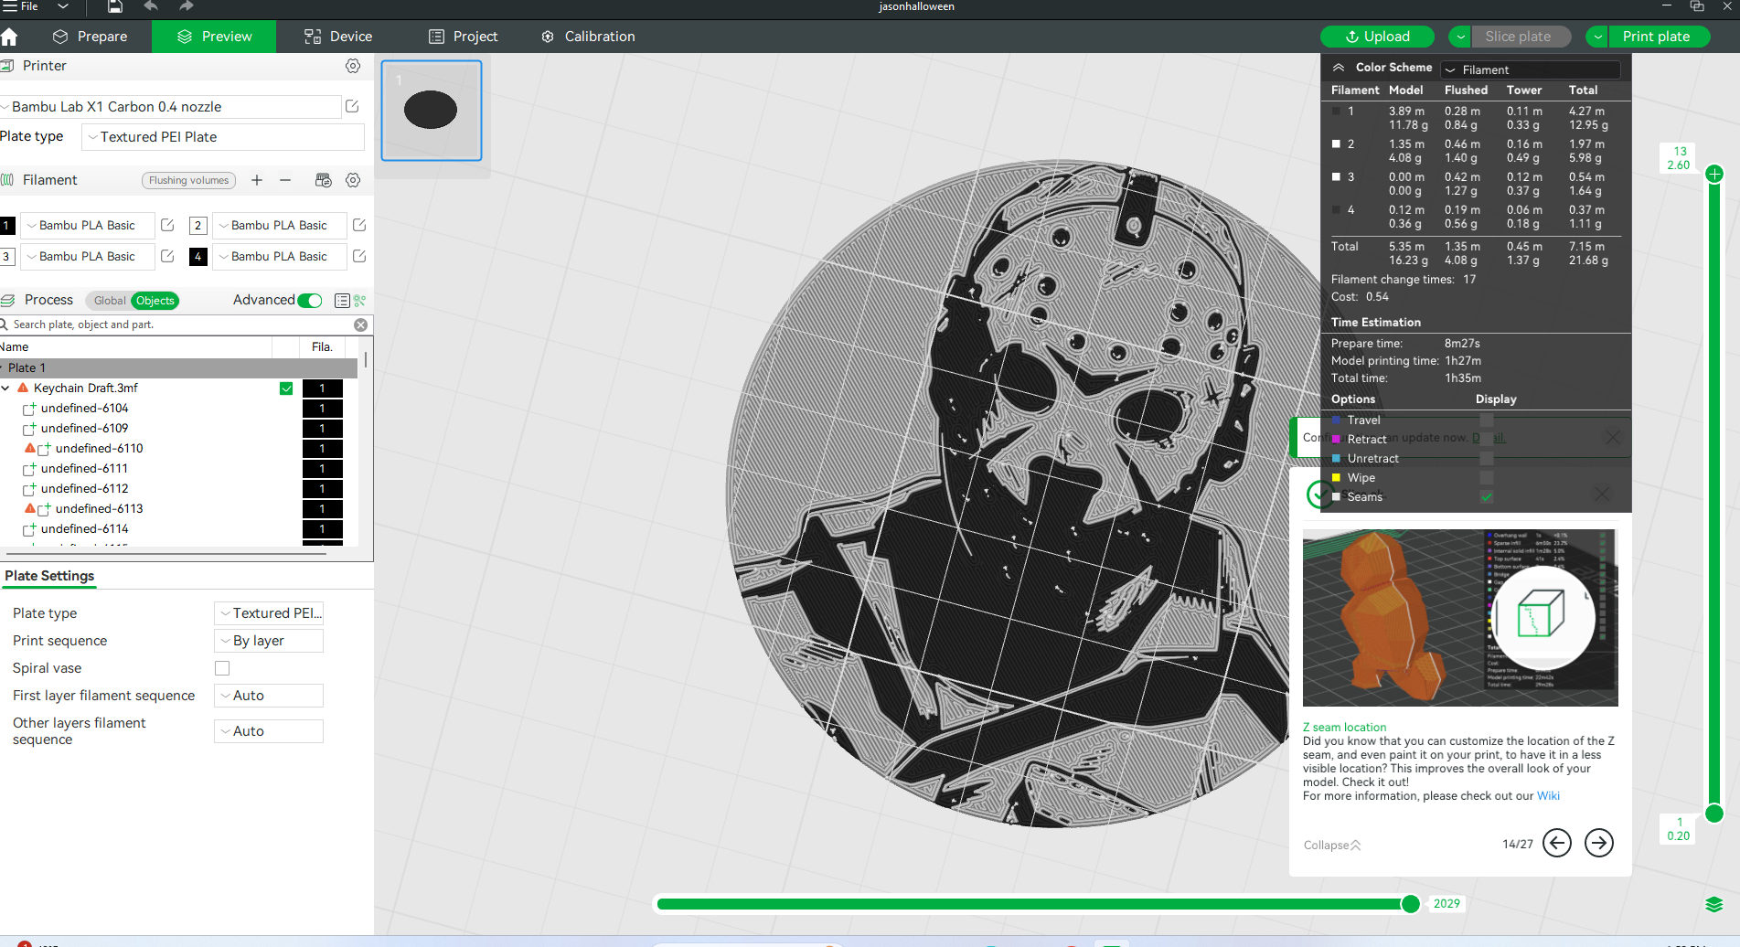Viewport: 1740px width, 947px height.
Task: Open the File menu
Action: (20, 6)
